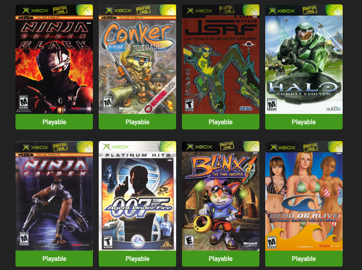Click the Platinum Hits banner on the 007 cover
Image resolution: width=362 pixels, height=270 pixels.
[137, 155]
